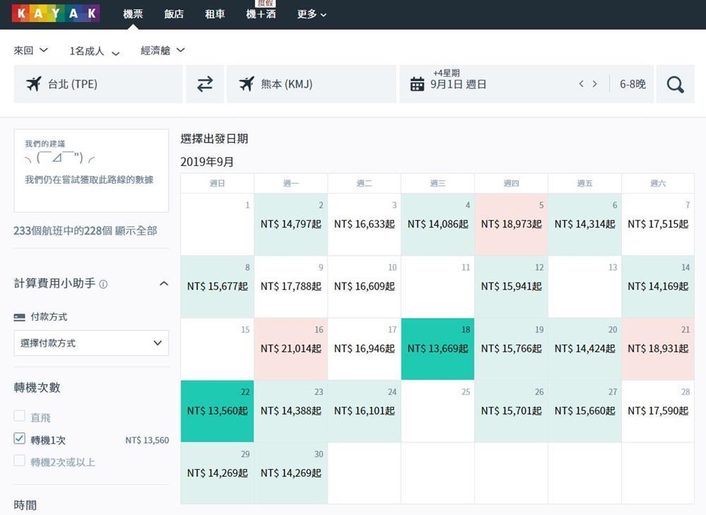Tick the 轉機2次或以上 checkbox

(19, 460)
